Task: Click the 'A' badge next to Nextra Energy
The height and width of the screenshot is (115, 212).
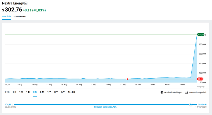Action: pos(26,3)
